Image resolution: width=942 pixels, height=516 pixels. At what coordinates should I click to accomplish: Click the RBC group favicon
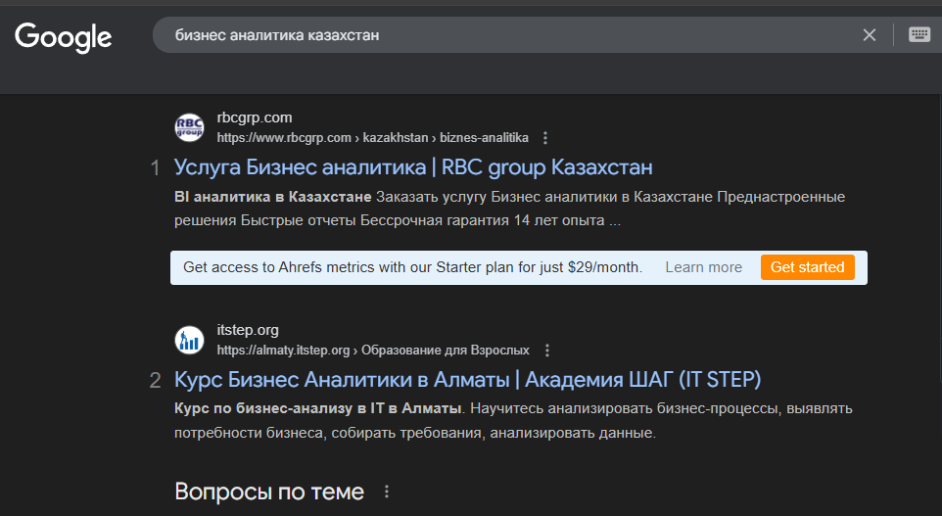(x=189, y=127)
